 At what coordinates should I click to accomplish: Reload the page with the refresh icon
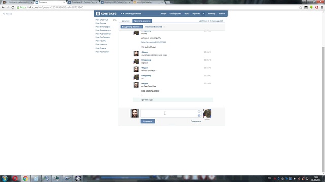coord(13,7)
